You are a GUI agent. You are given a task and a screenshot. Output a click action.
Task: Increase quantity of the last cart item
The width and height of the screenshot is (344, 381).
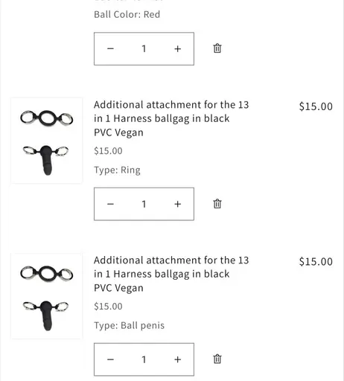tap(177, 359)
